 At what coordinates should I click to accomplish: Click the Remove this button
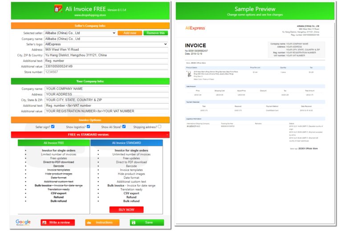click(x=155, y=33)
